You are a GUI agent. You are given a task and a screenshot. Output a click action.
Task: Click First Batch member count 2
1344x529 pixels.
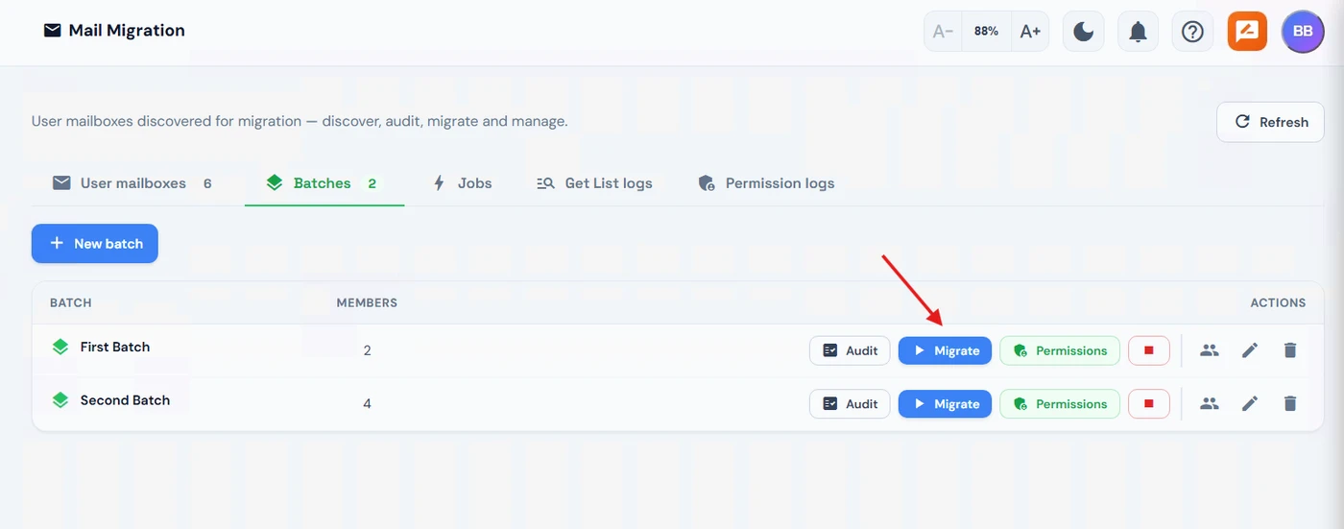367,350
